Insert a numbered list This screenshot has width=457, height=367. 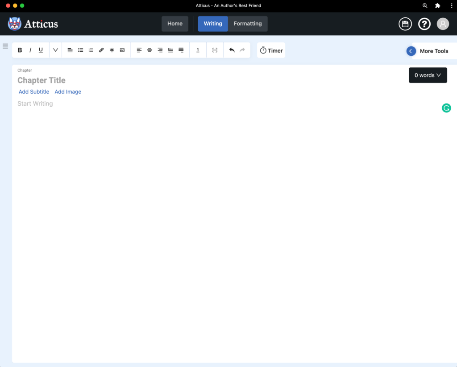pos(91,50)
